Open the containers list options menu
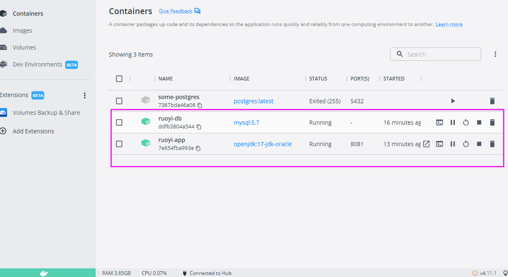The height and width of the screenshot is (277, 508). [495, 54]
